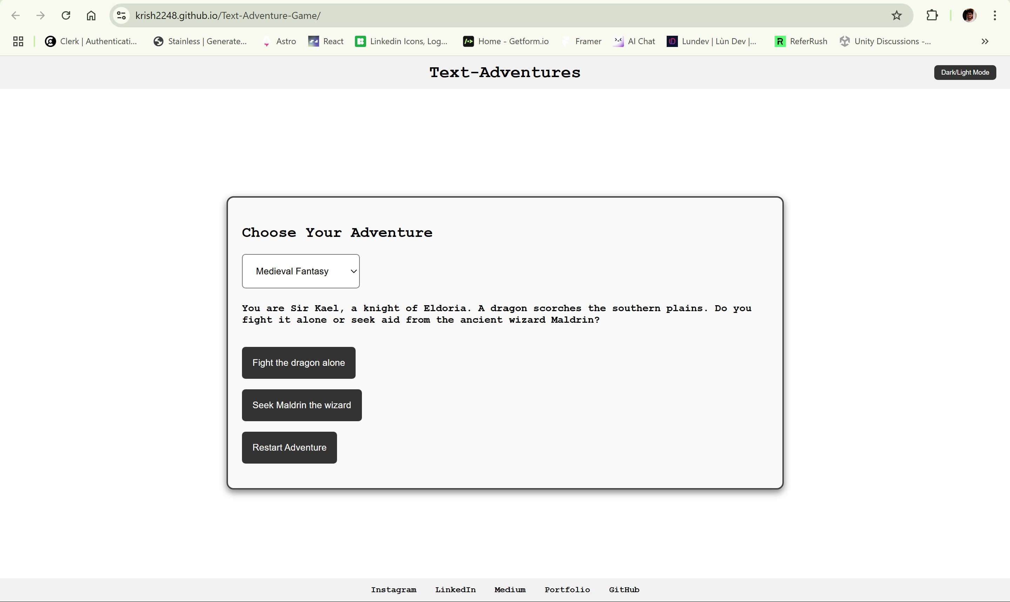Open the GitHub footer link
Viewport: 1010px width, 602px height.
click(x=624, y=589)
